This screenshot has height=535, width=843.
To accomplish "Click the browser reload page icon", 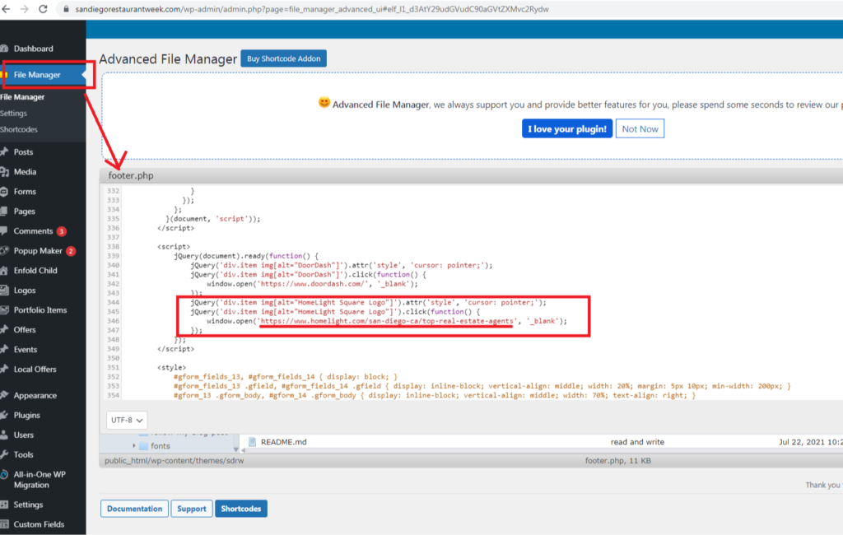I will [42, 9].
